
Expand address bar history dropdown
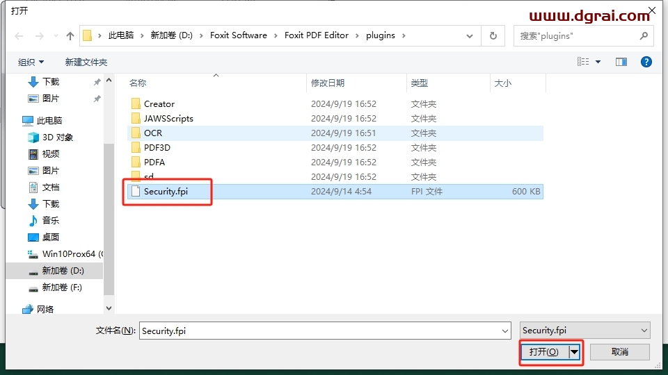[470, 35]
